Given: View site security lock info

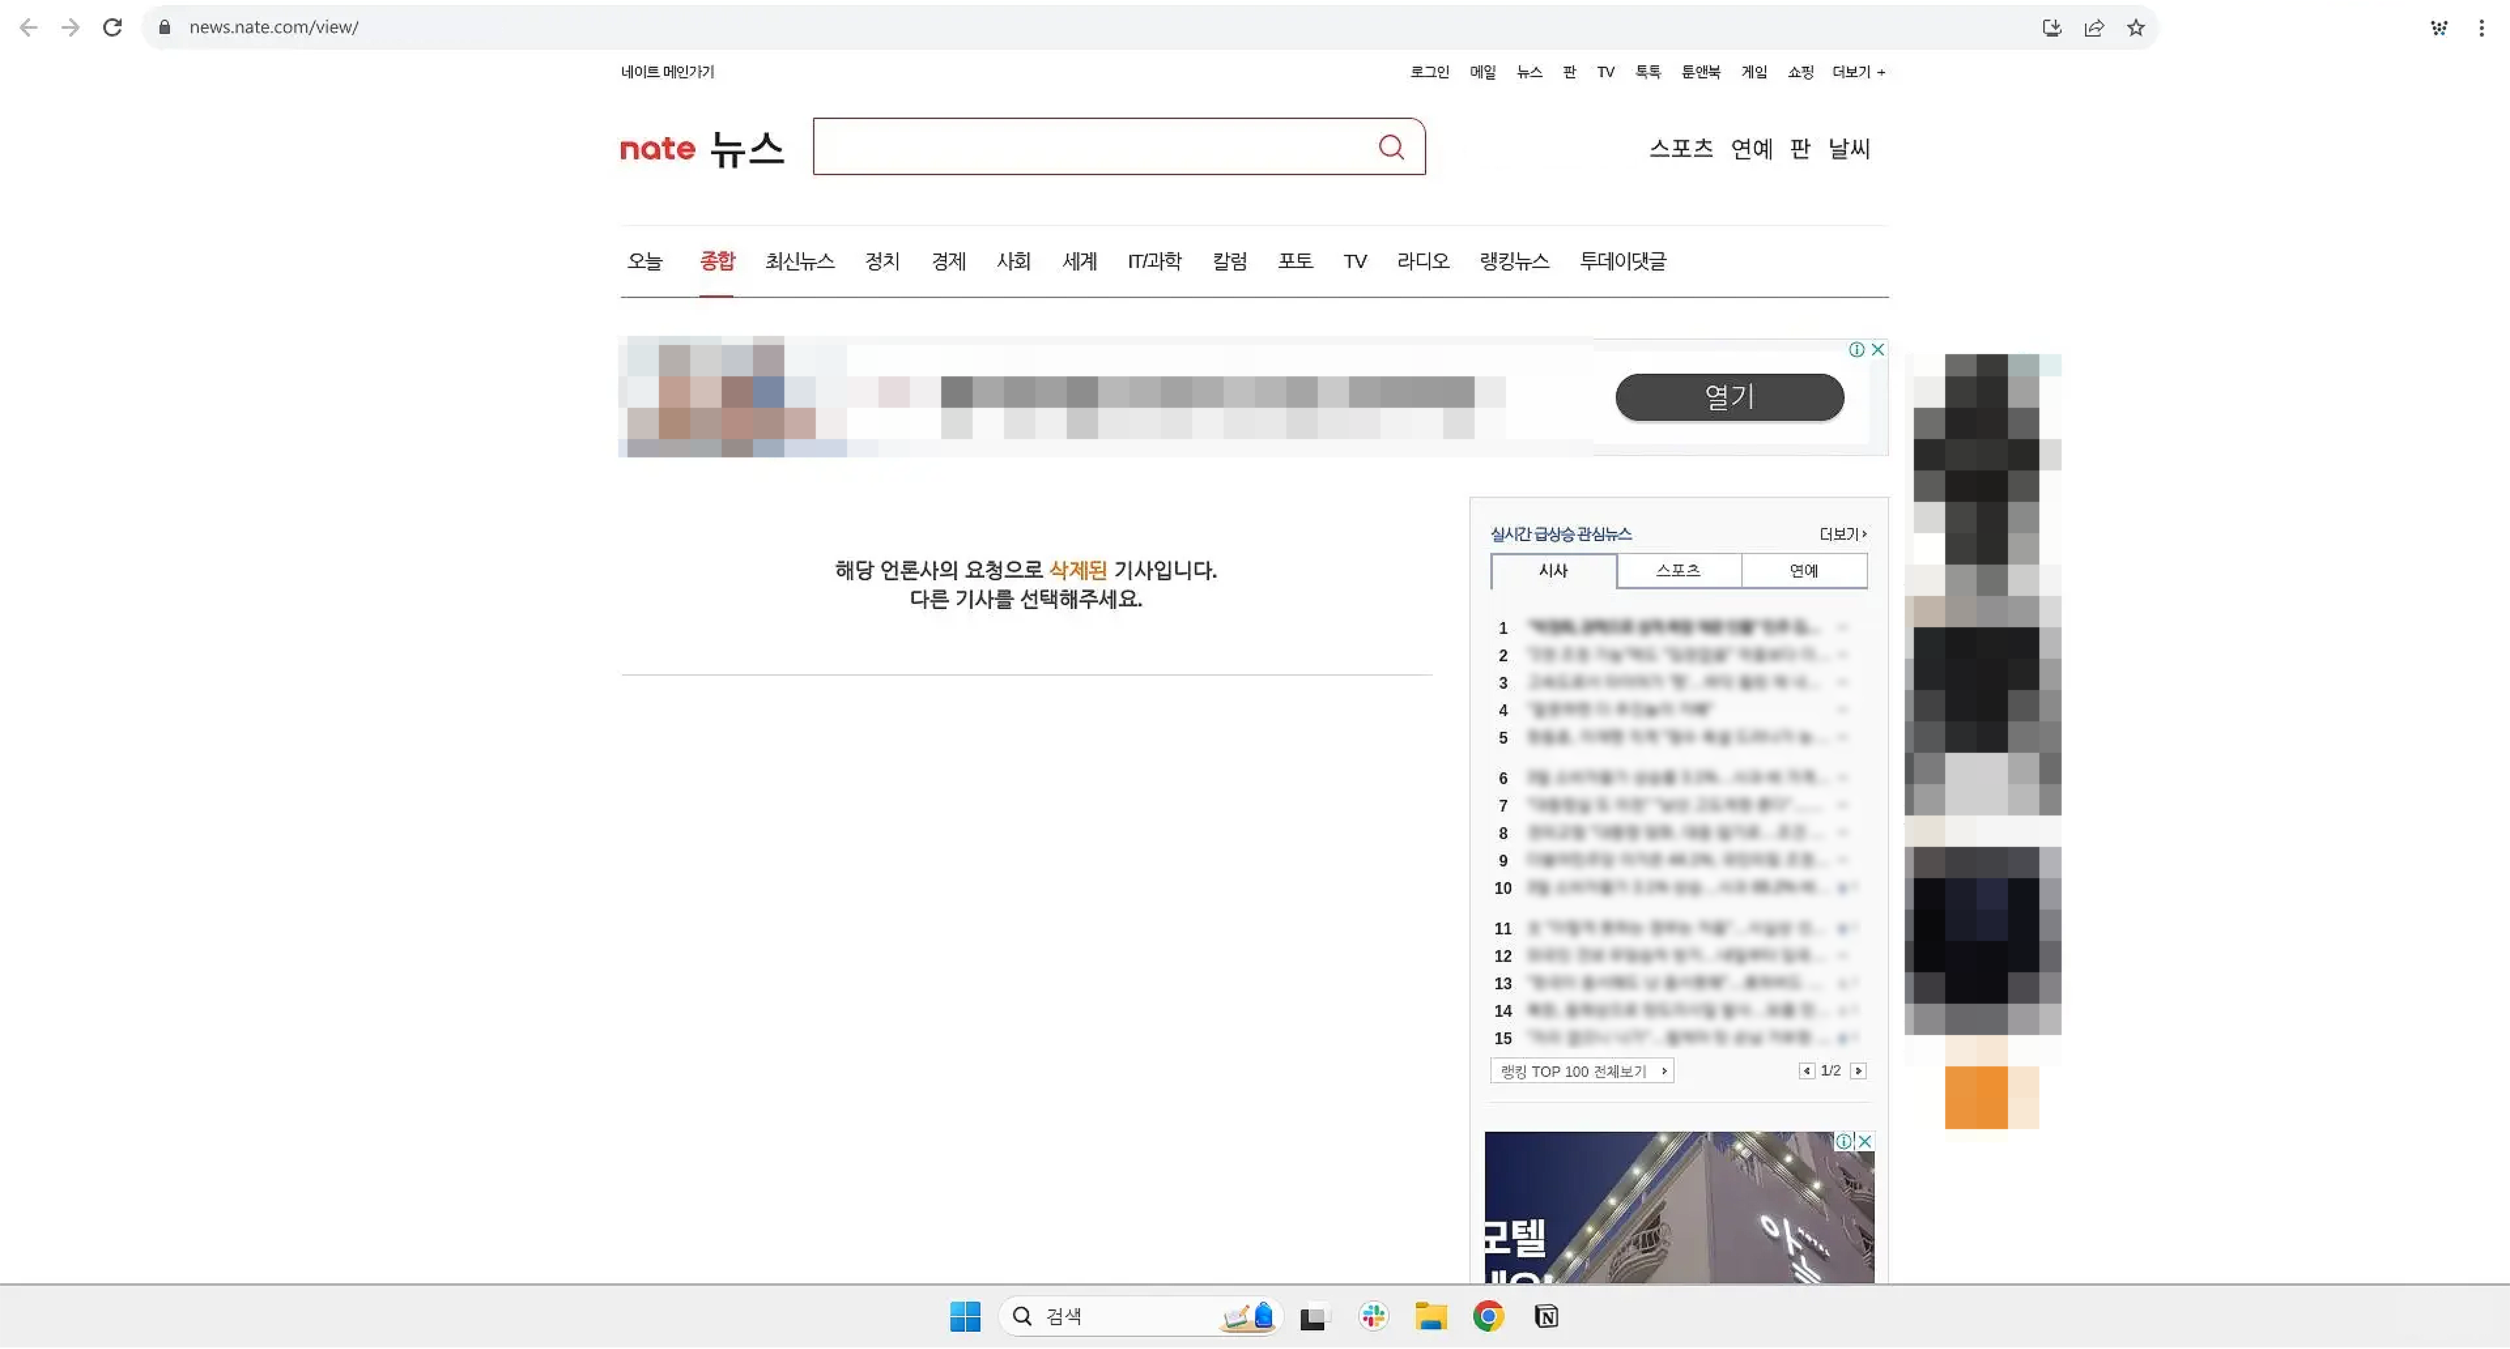Looking at the screenshot, I should [165, 27].
